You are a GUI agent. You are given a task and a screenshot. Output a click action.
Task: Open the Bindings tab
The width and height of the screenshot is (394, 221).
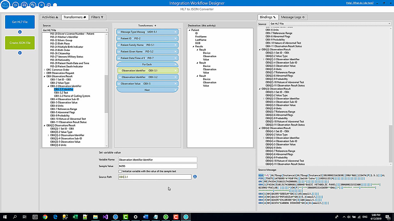point(268,17)
